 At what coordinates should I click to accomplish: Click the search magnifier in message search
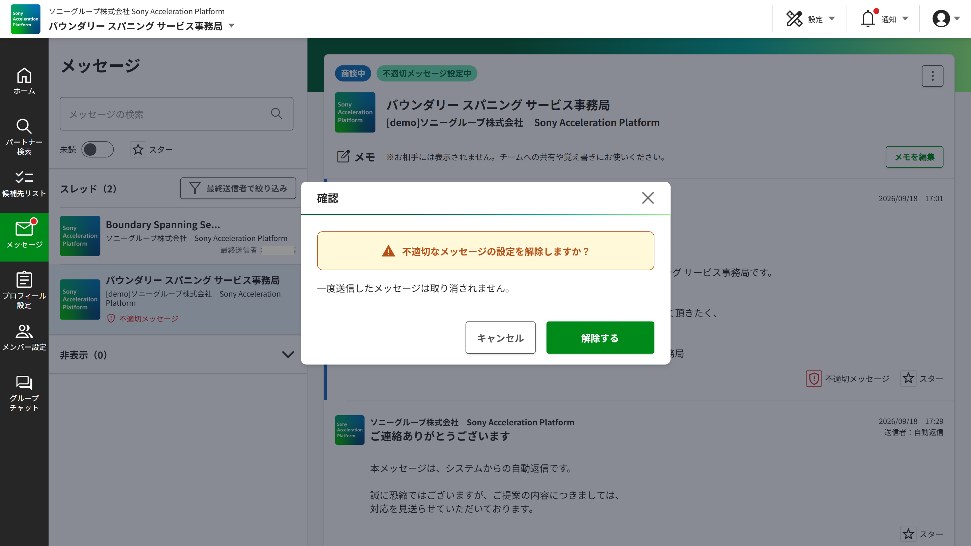(277, 114)
